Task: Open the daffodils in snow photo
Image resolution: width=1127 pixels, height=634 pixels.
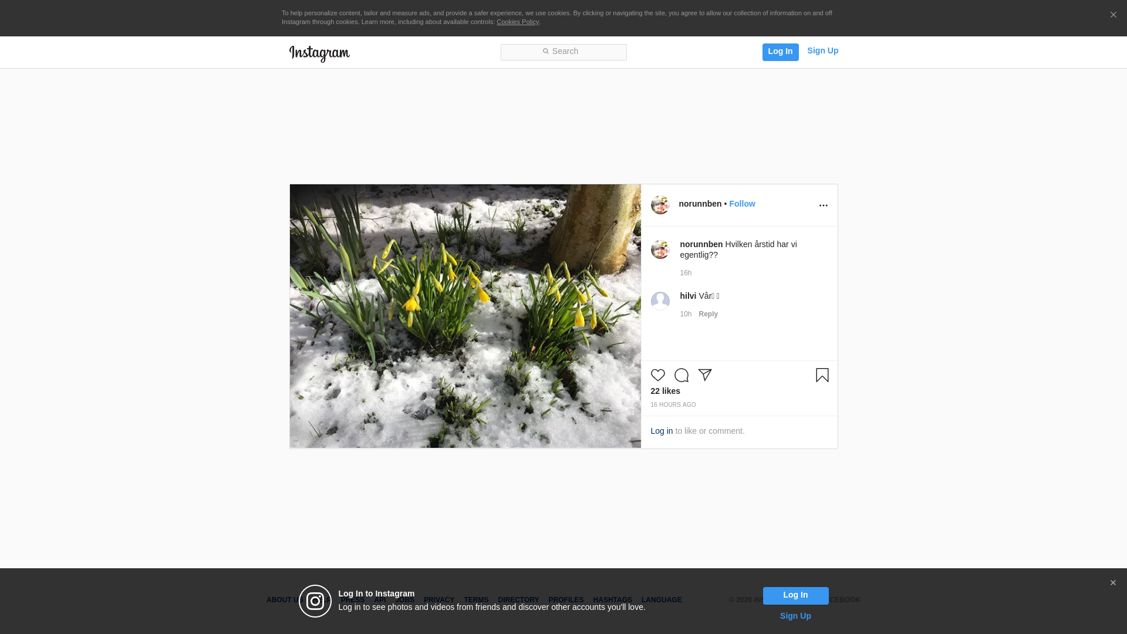Action: [465, 316]
